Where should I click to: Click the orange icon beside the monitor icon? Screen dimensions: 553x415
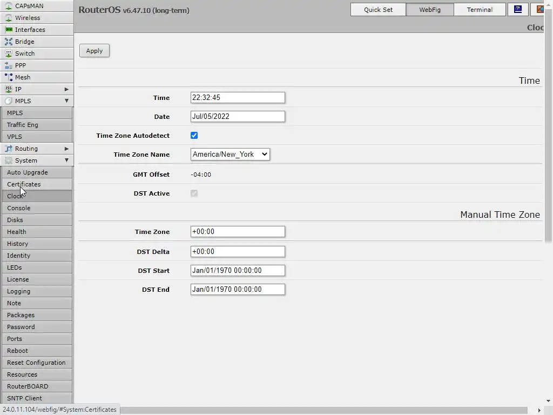click(540, 10)
